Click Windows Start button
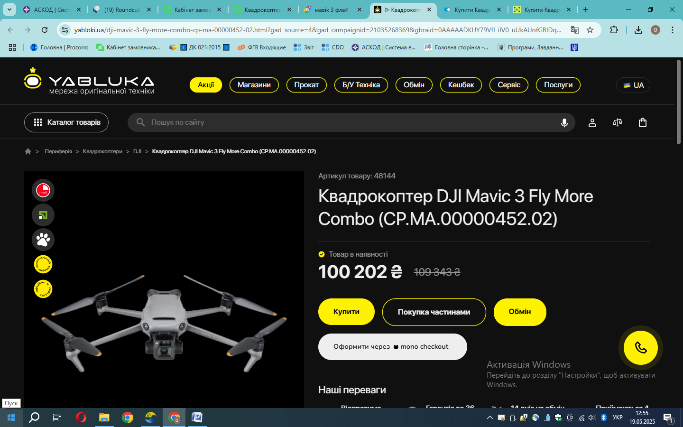683x427 pixels. (x=11, y=418)
